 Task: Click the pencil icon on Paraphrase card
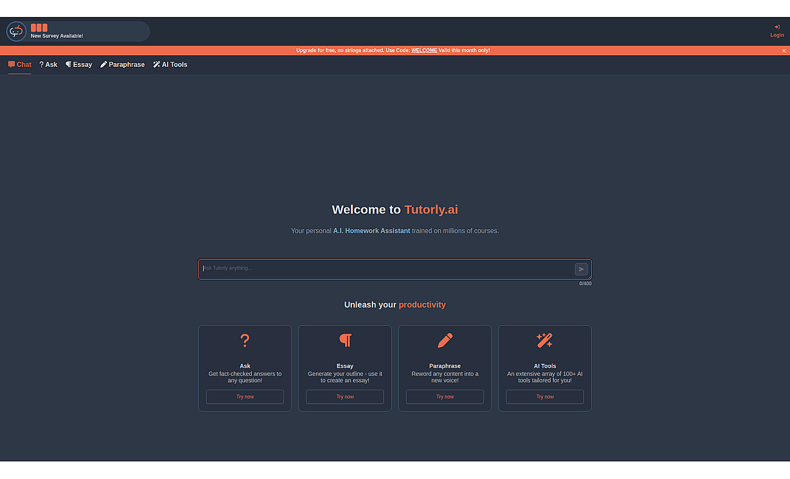click(445, 340)
